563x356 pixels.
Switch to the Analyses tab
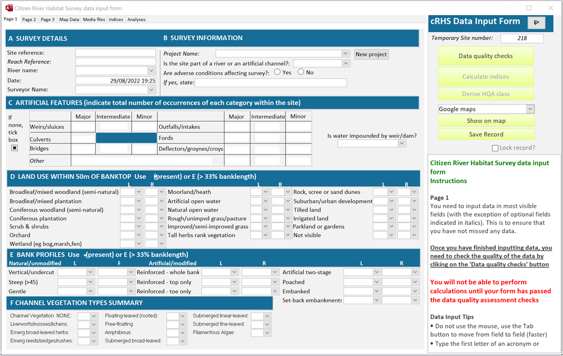136,19
